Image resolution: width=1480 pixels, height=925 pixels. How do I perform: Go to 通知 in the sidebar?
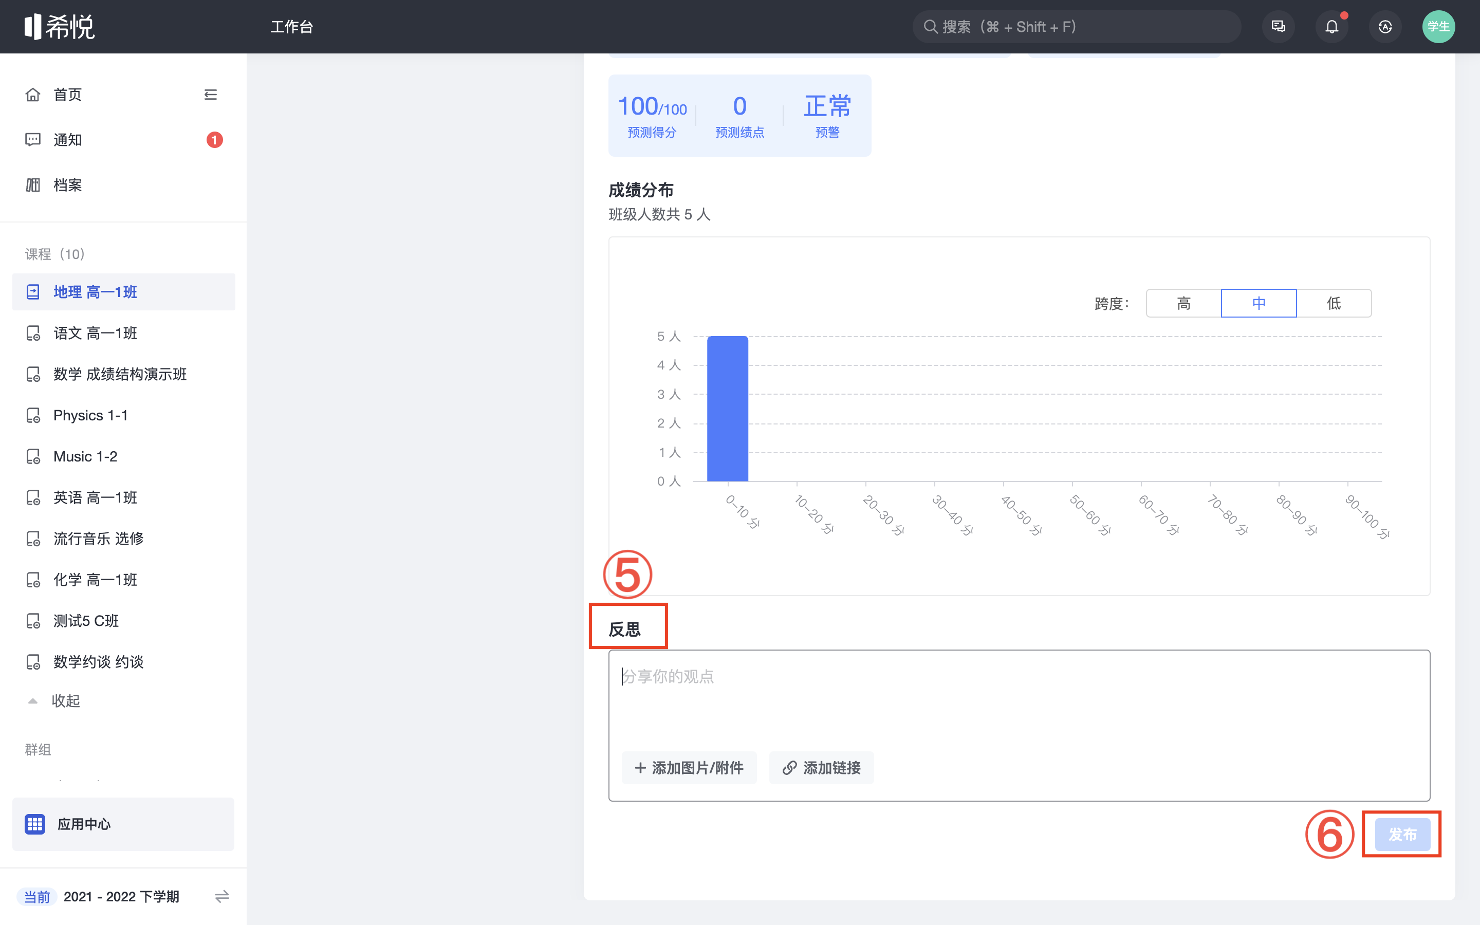pyautogui.click(x=67, y=139)
